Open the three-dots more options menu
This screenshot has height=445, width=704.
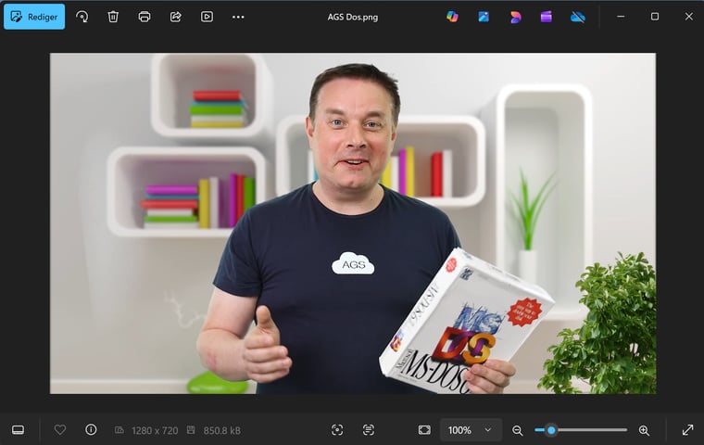(238, 17)
